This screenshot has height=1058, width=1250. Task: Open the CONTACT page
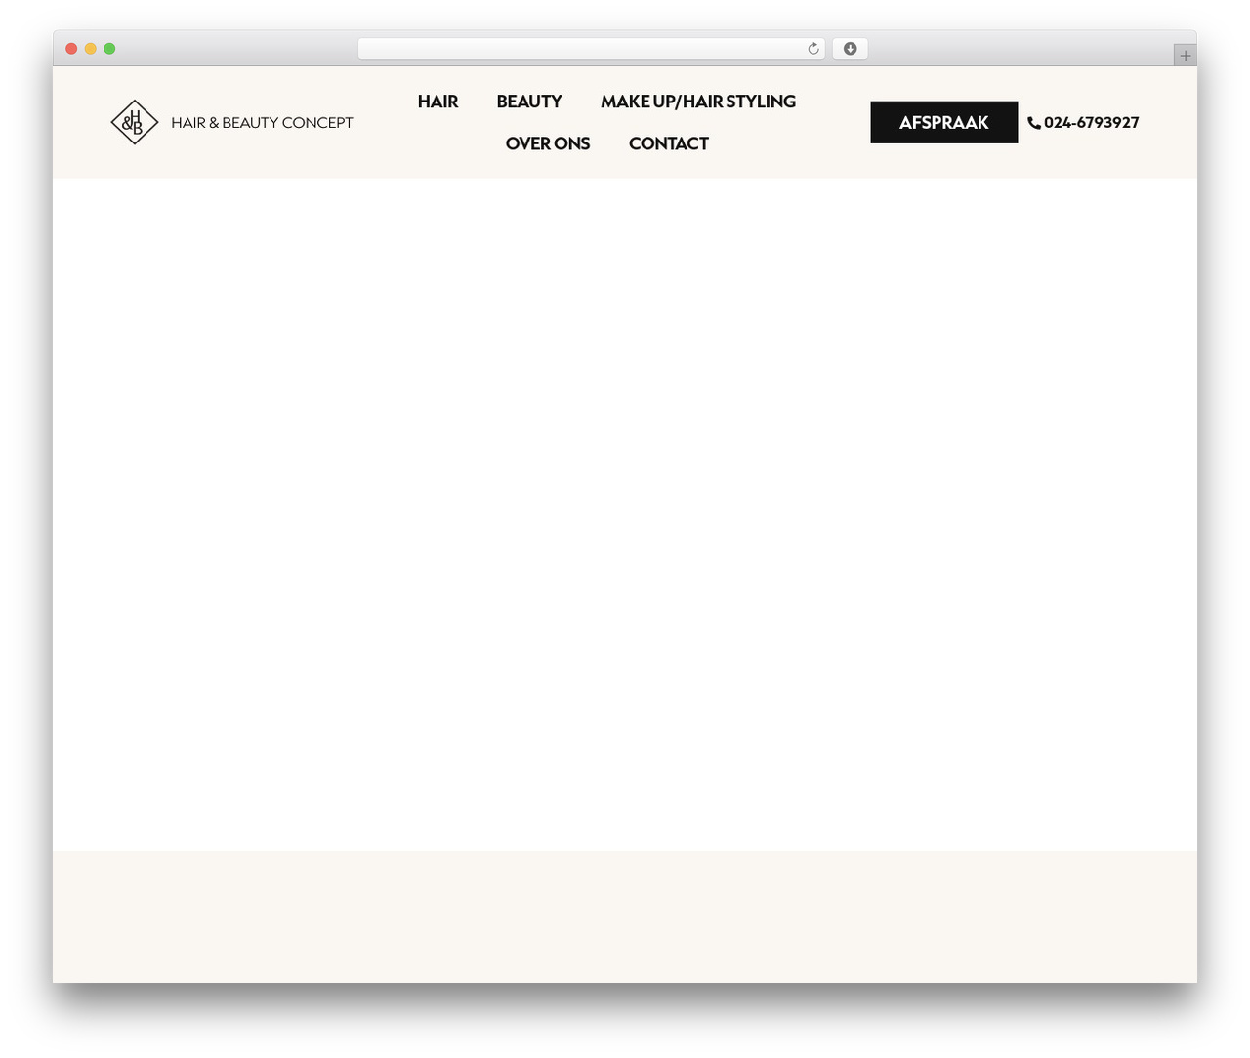pyautogui.click(x=669, y=143)
